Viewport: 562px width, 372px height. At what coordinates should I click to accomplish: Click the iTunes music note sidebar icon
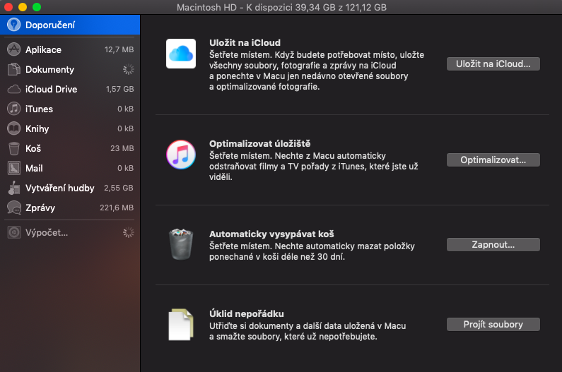point(13,109)
